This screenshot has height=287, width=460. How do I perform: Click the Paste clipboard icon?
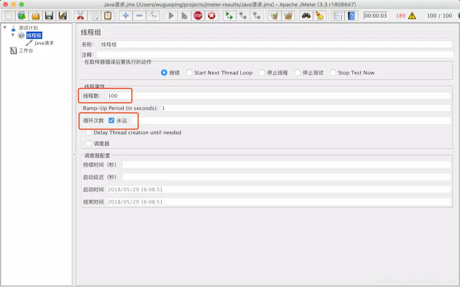click(108, 16)
